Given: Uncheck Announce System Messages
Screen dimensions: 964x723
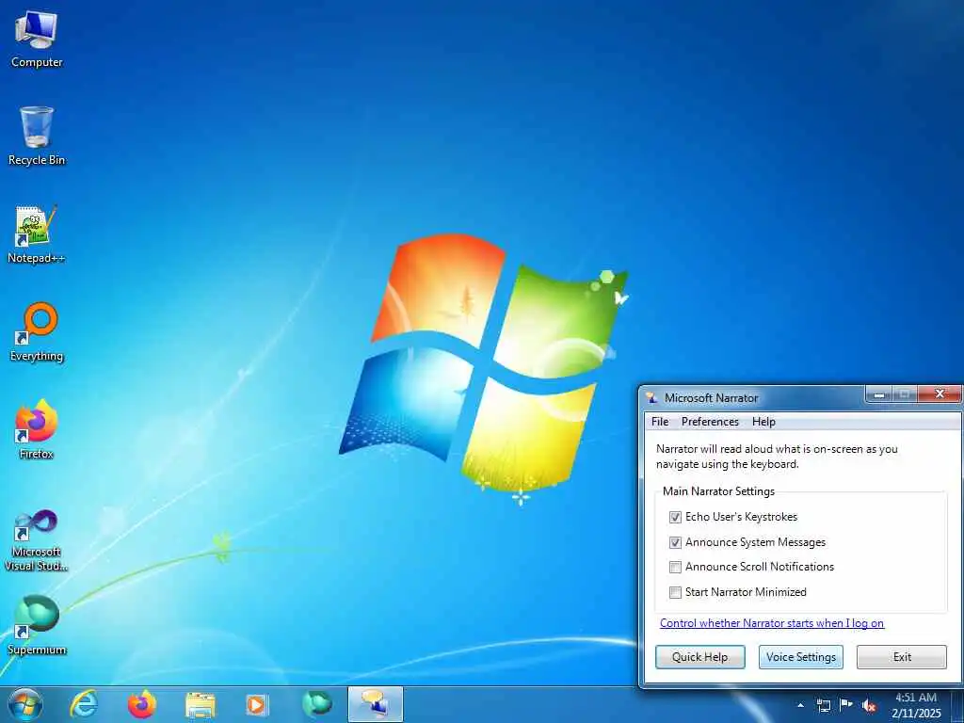Looking at the screenshot, I should point(675,542).
